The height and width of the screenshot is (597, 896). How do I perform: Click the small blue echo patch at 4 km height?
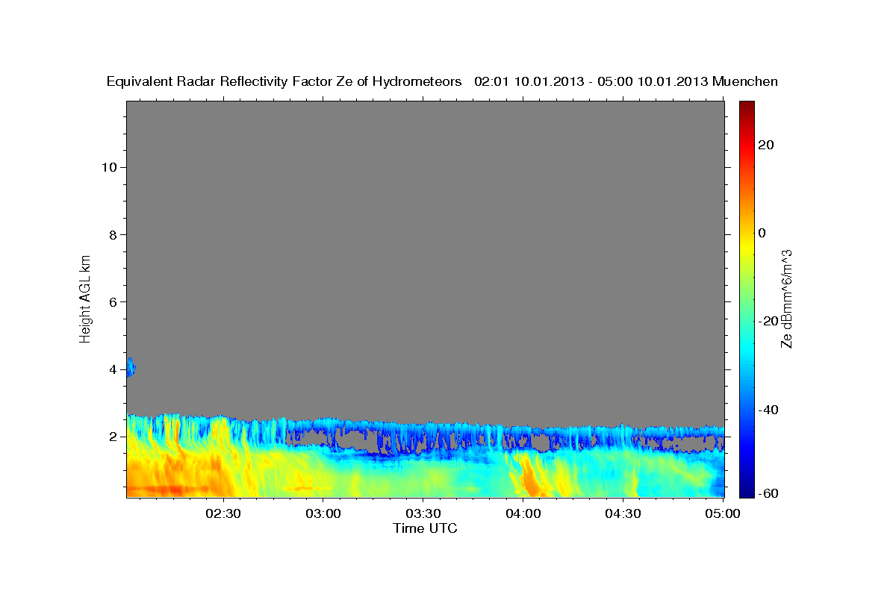[131, 367]
